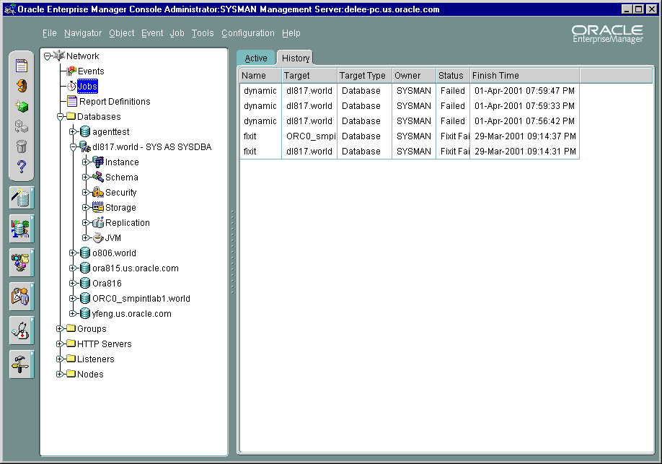The image size is (662, 464).
Task: Open the Configuration menu
Action: coord(248,33)
